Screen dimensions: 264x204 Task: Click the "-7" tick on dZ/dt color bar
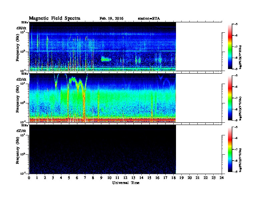coord(236,149)
